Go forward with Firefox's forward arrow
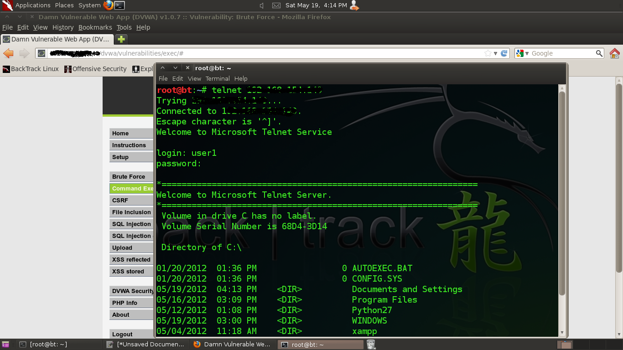The image size is (623, 350). click(24, 53)
